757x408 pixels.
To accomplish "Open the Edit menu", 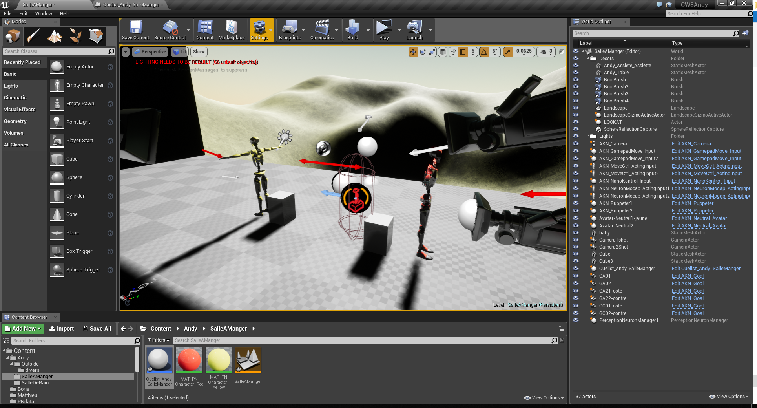I will (24, 14).
